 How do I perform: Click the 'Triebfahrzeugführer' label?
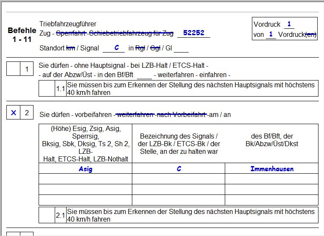coord(68,24)
